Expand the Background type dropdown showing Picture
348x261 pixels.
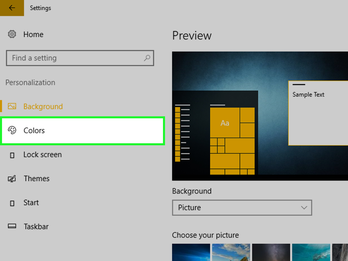pyautogui.click(x=242, y=208)
